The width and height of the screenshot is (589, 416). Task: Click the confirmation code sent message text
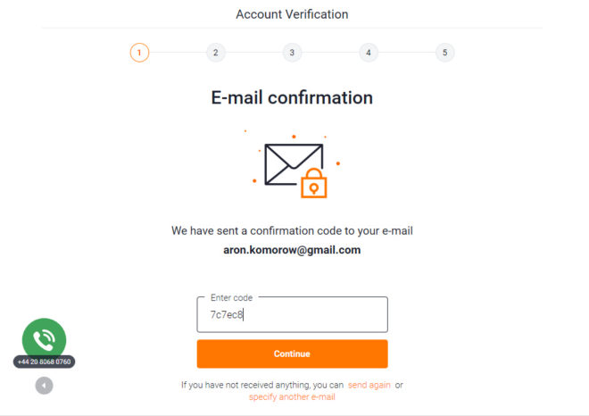292,230
